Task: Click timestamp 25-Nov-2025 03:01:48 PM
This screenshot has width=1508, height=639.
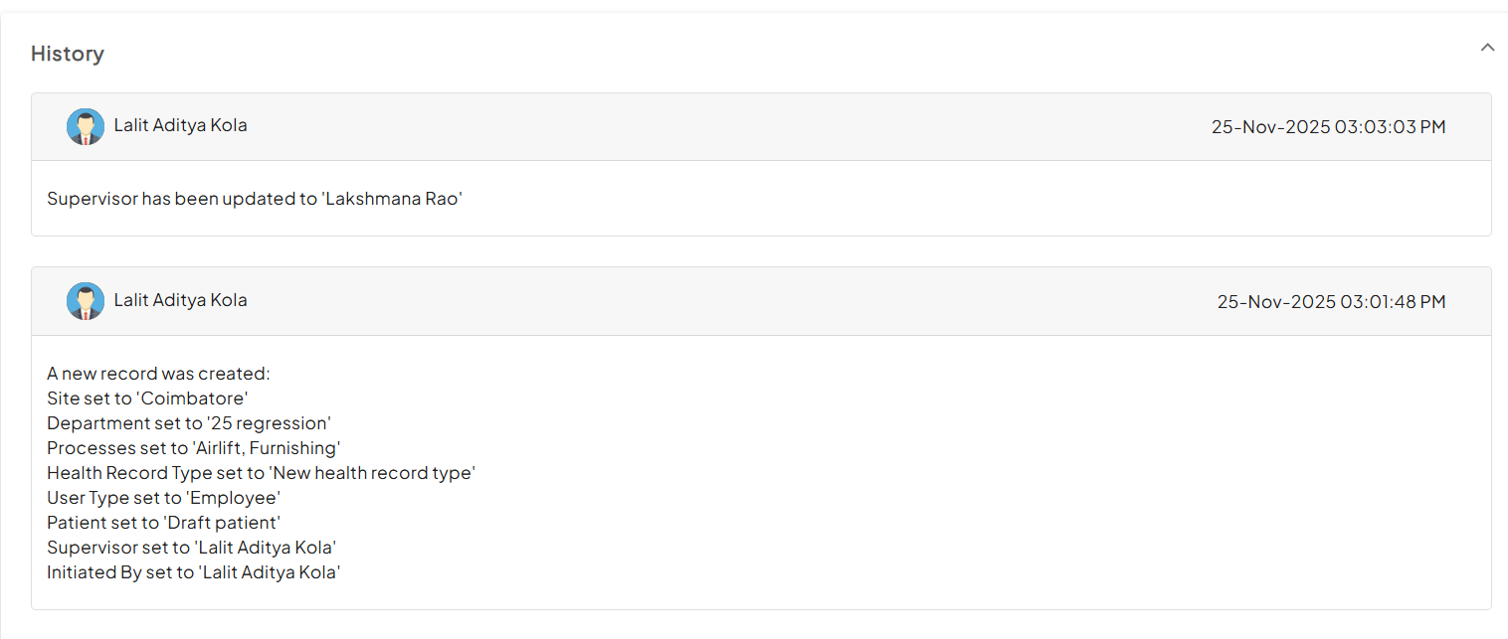Action: [x=1331, y=302]
